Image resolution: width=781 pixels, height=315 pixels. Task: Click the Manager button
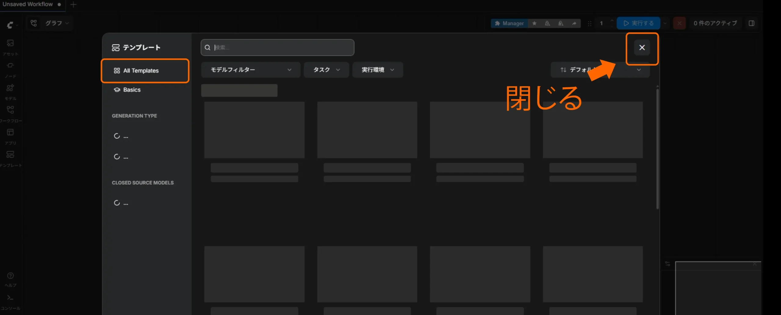(509, 23)
